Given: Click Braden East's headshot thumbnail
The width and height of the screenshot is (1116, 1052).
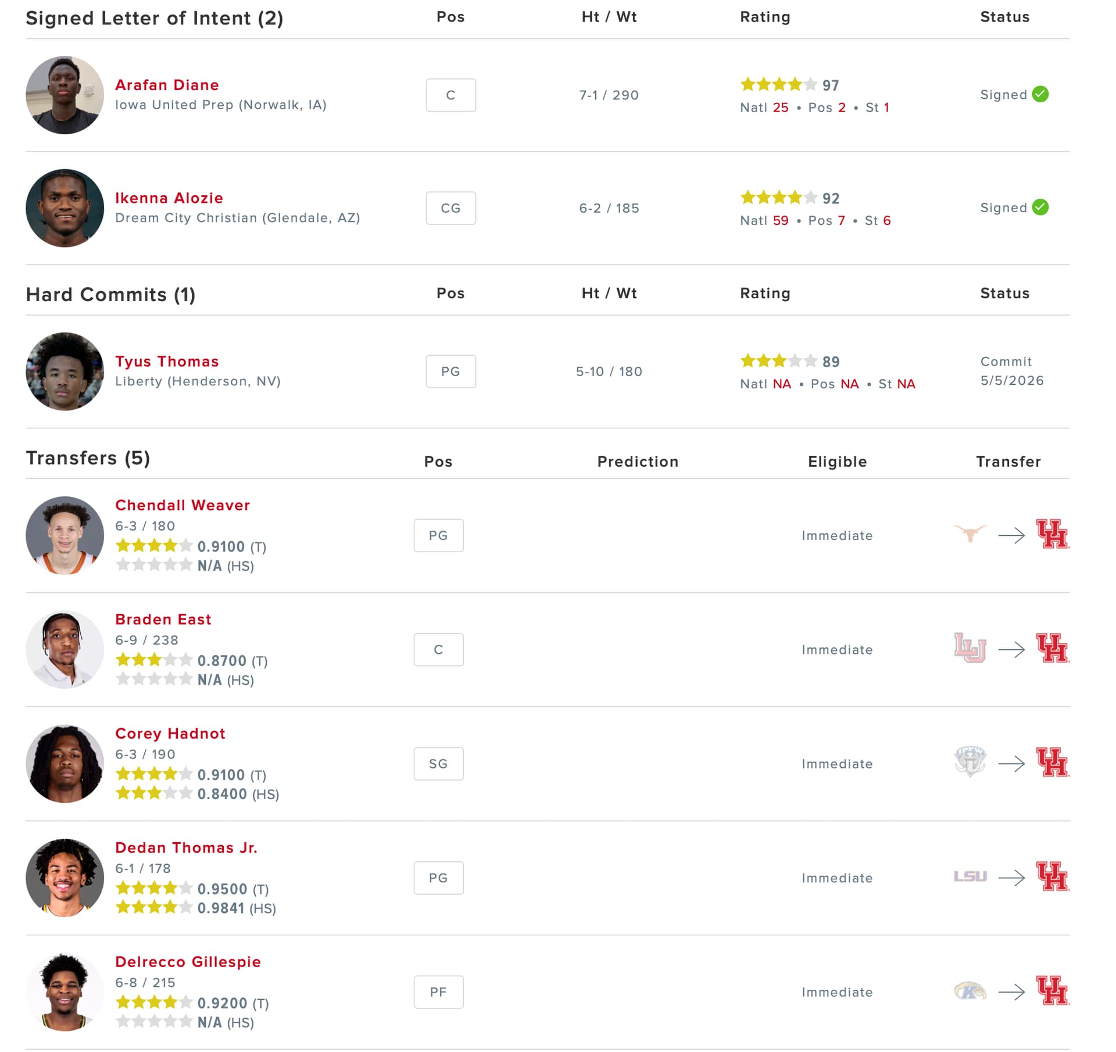Looking at the screenshot, I should click(x=65, y=649).
